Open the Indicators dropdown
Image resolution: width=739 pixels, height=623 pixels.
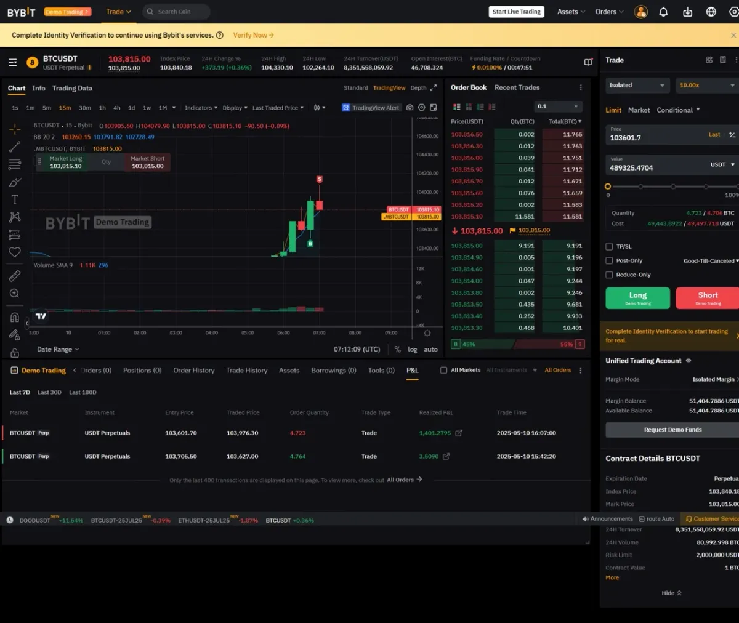(x=201, y=108)
